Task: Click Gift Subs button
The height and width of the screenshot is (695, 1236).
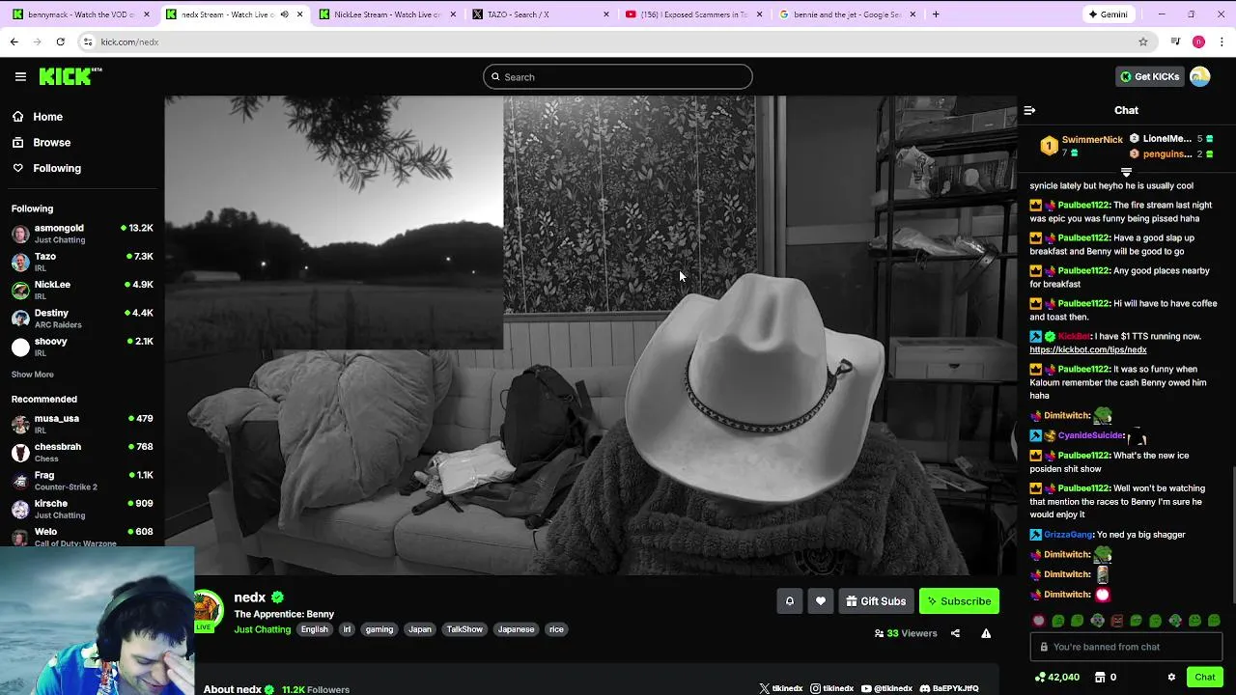Action: point(876,601)
